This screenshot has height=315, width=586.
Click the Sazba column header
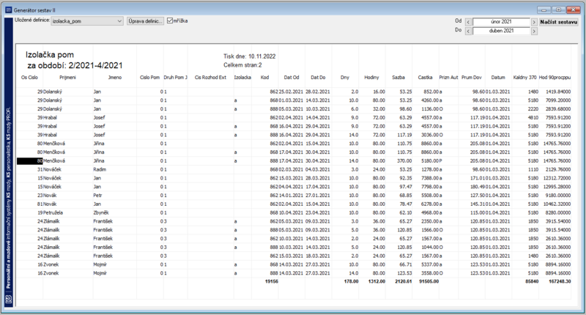tap(398, 78)
